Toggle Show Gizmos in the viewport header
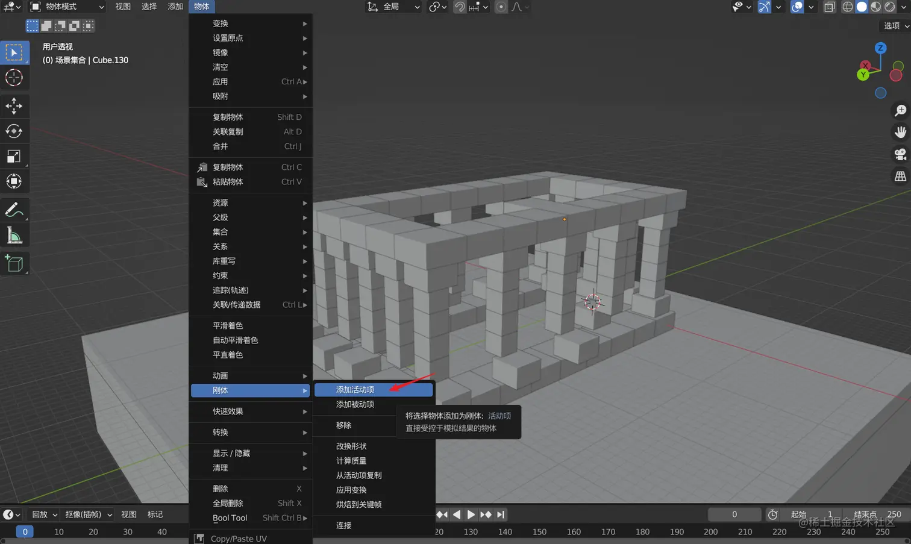This screenshot has width=911, height=544. pyautogui.click(x=764, y=7)
